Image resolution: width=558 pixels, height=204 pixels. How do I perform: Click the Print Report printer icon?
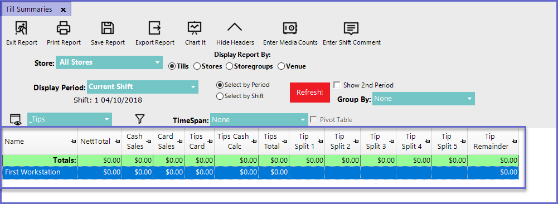(x=64, y=28)
